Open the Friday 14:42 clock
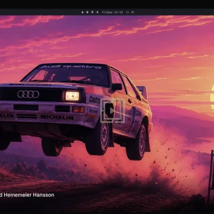Screen dimensions: 214x214 (x=112, y=12)
